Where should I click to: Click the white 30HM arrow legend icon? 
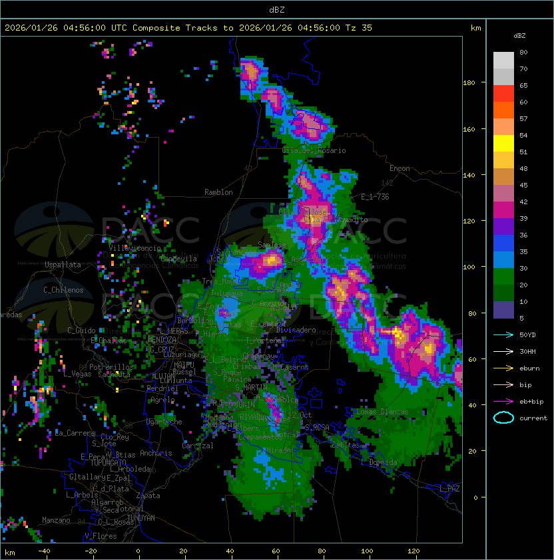pos(503,351)
